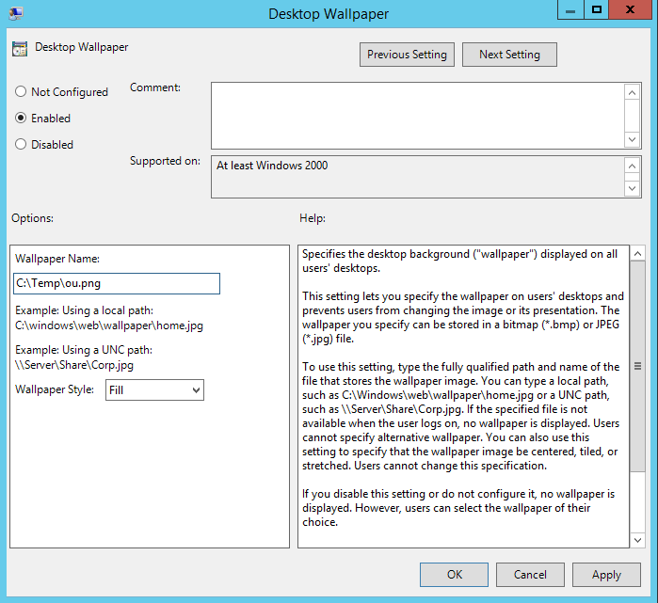Viewport: 658px width, 603px height.
Task: Go to the Previous Setting
Action: point(407,55)
